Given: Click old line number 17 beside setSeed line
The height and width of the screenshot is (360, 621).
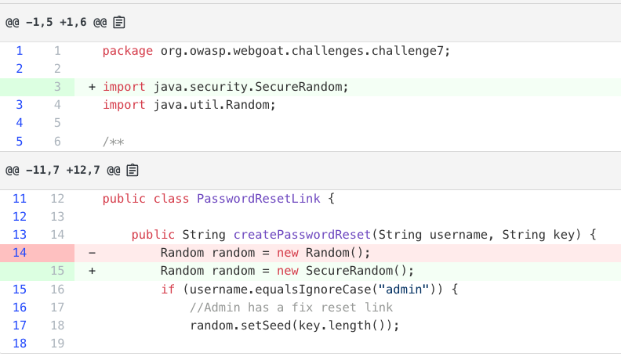Looking at the screenshot, I should point(20,326).
